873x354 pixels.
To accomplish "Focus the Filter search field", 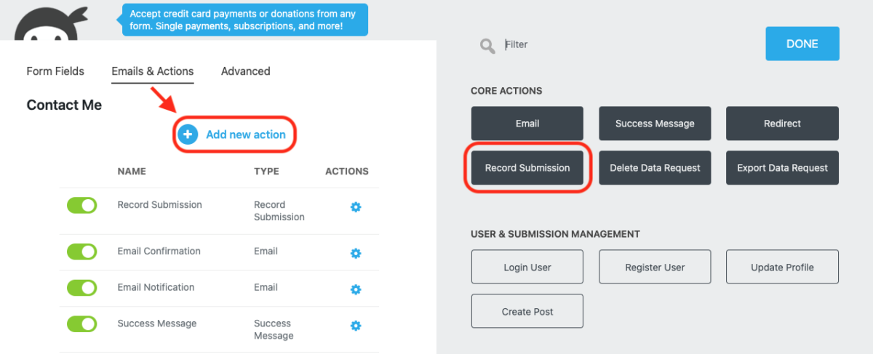I will point(626,45).
